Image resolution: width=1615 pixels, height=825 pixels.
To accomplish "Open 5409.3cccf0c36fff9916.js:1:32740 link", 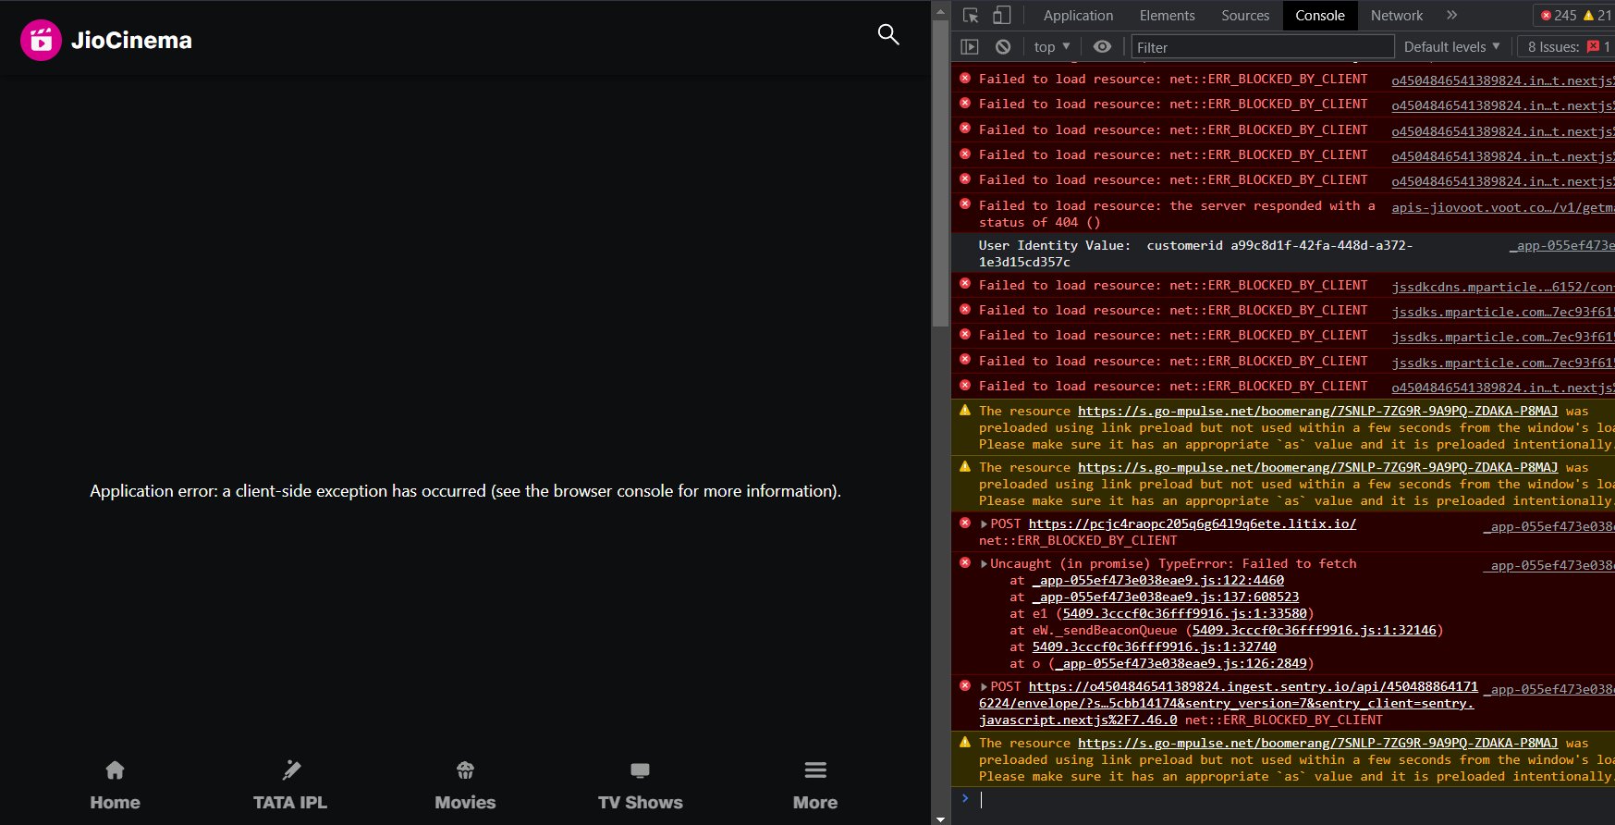I will pos(1155,646).
